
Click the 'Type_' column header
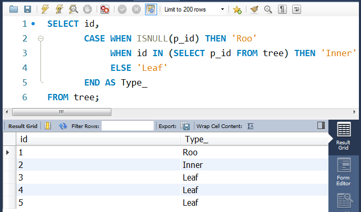[254, 139]
